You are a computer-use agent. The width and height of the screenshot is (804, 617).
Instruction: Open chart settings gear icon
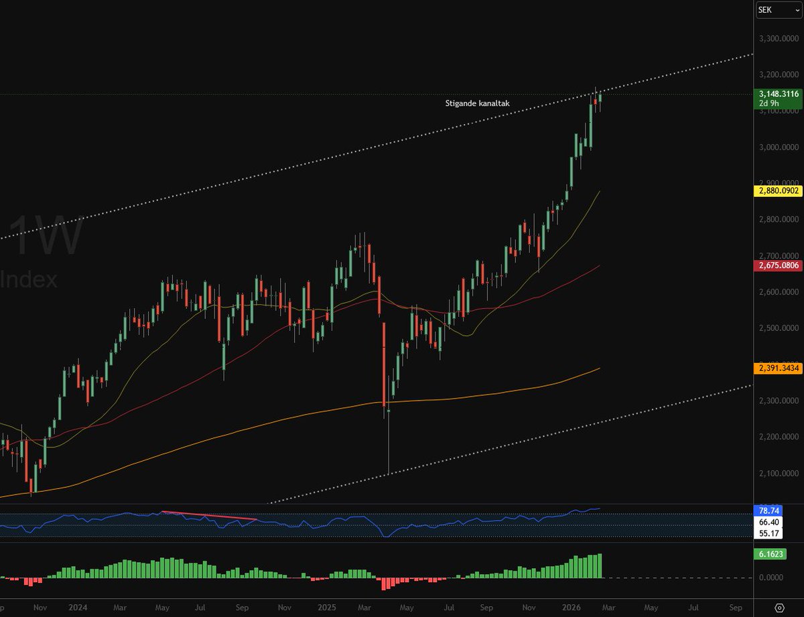[779, 608]
